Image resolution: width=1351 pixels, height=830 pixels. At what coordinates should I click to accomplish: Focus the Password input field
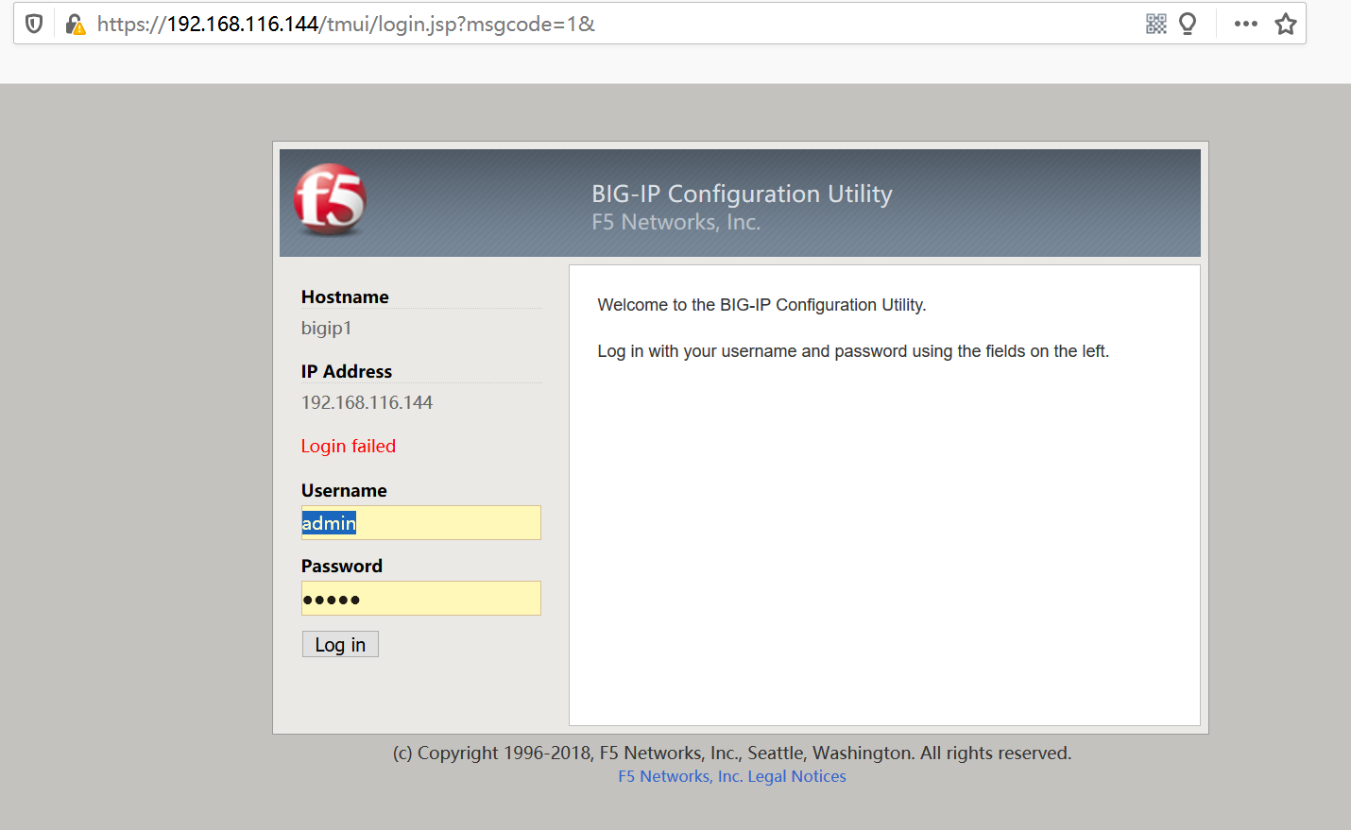click(x=421, y=599)
